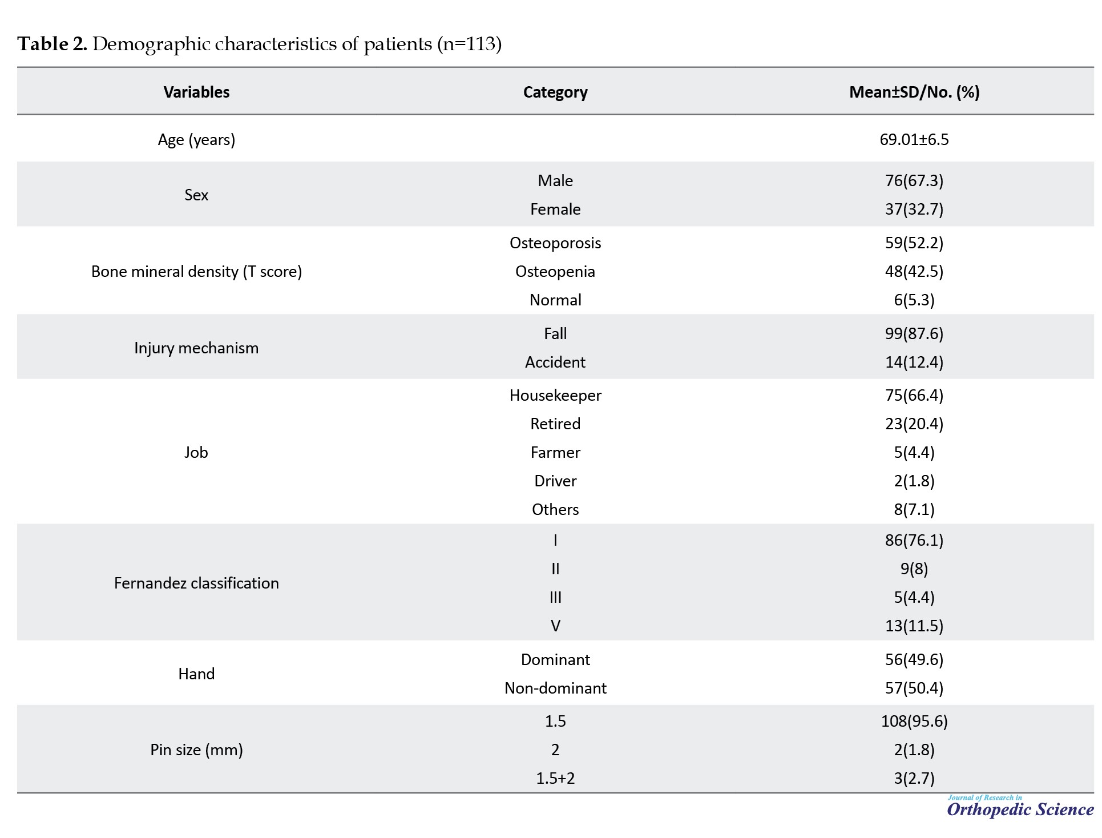The width and height of the screenshot is (1102, 838).
Task: Click the Table 2 caption title
Action: tap(260, 44)
